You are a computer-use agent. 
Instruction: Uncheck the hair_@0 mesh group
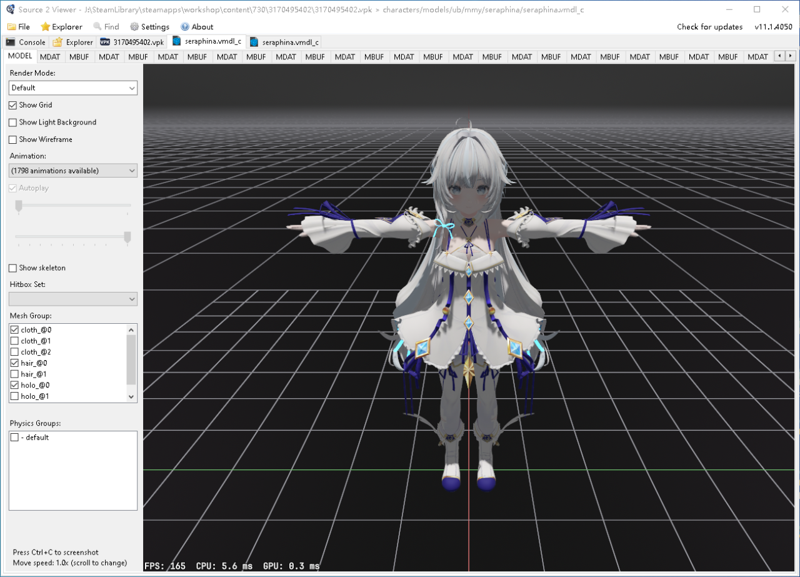pyautogui.click(x=14, y=363)
